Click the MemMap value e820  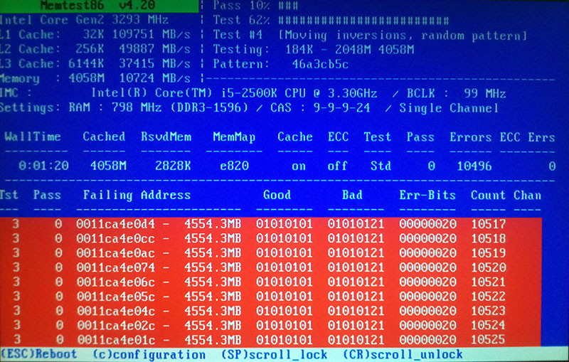pos(234,166)
